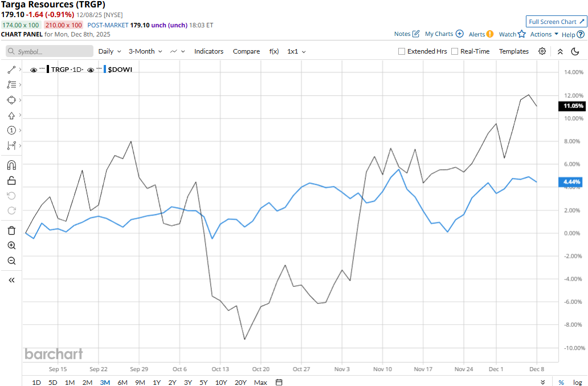Click the green bid quote 174.00 x 100
The width and height of the screenshot is (588, 386).
pos(21,25)
